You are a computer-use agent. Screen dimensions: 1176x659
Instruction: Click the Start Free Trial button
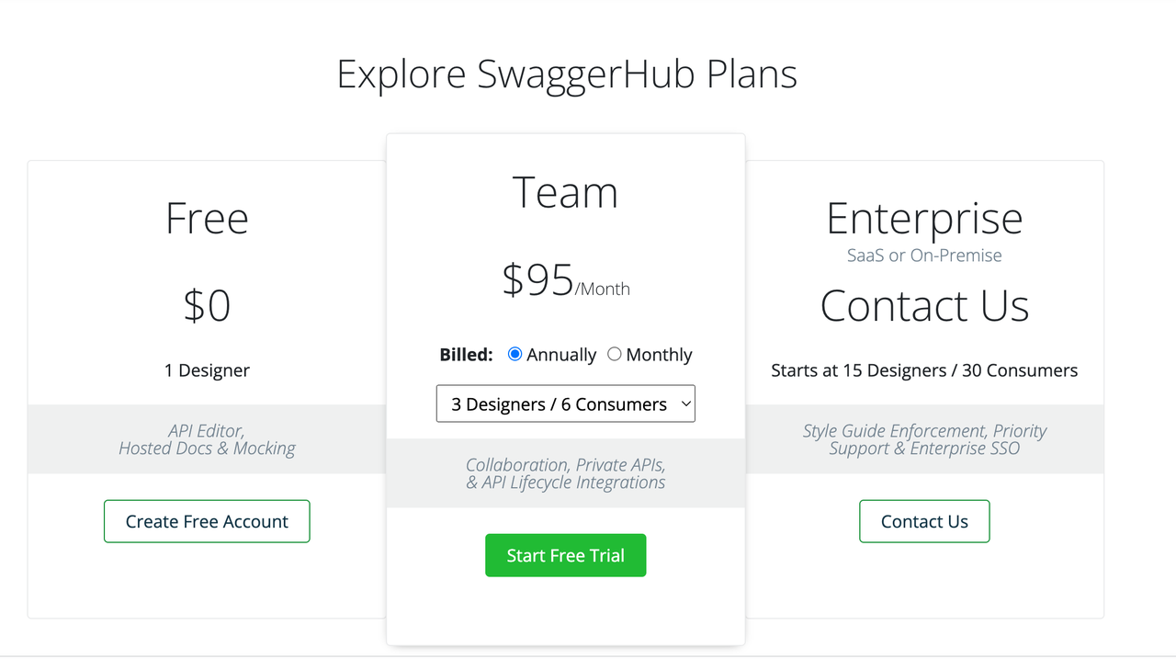pos(565,555)
